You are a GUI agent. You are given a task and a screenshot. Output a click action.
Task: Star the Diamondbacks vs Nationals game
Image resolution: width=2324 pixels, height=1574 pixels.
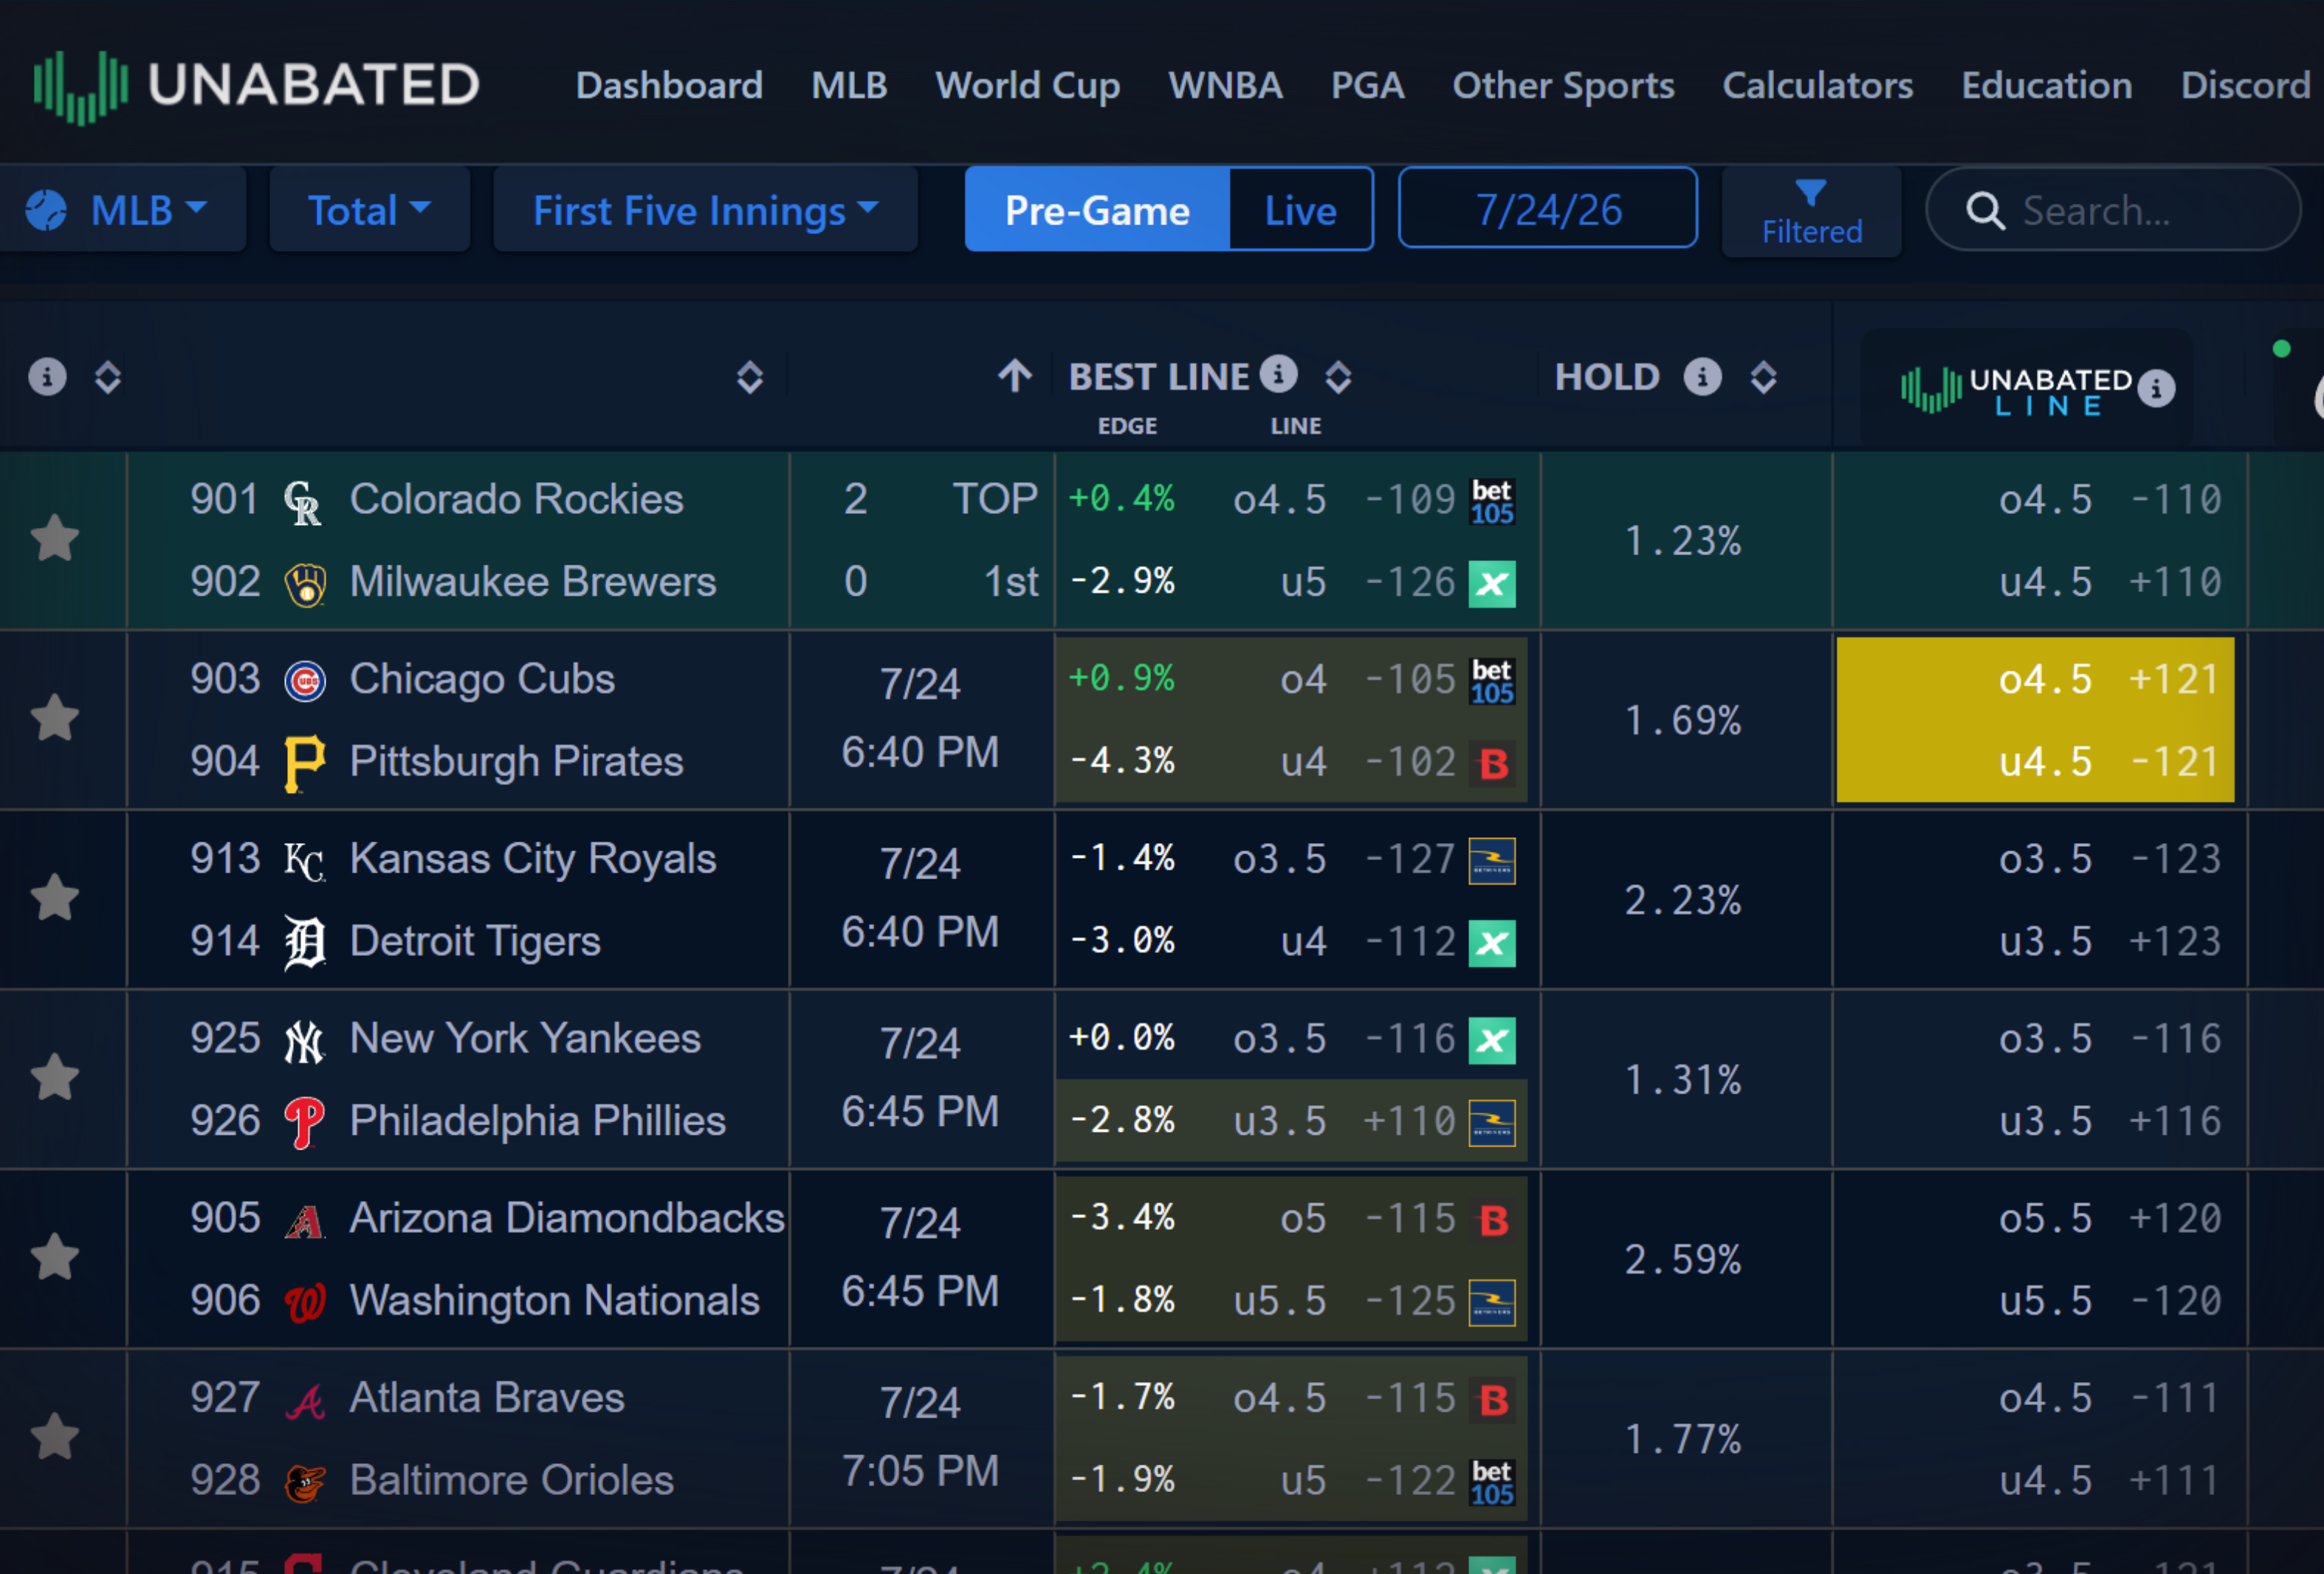coord(55,1258)
